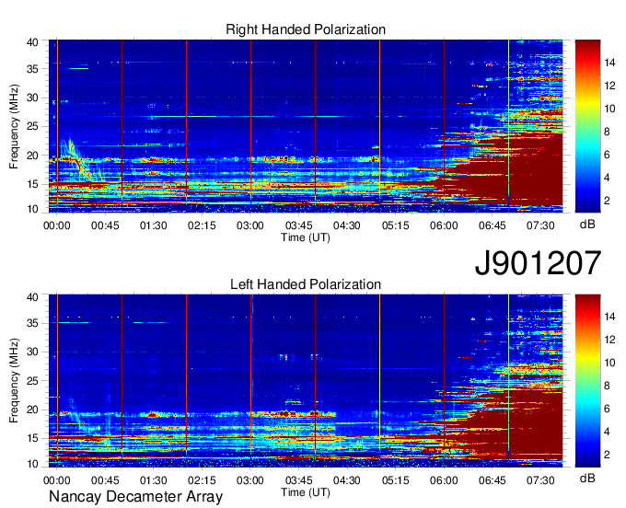This screenshot has height=508, width=626.
Task: Click the Time (UT) label under Left Handed plot
Action: (x=306, y=492)
